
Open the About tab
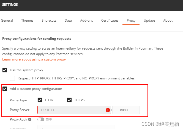(x=168, y=21)
